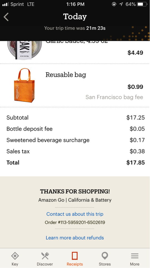Tap the San Francisco bag fee note
Viewport: 150px width, 268px height.
[x=114, y=97]
